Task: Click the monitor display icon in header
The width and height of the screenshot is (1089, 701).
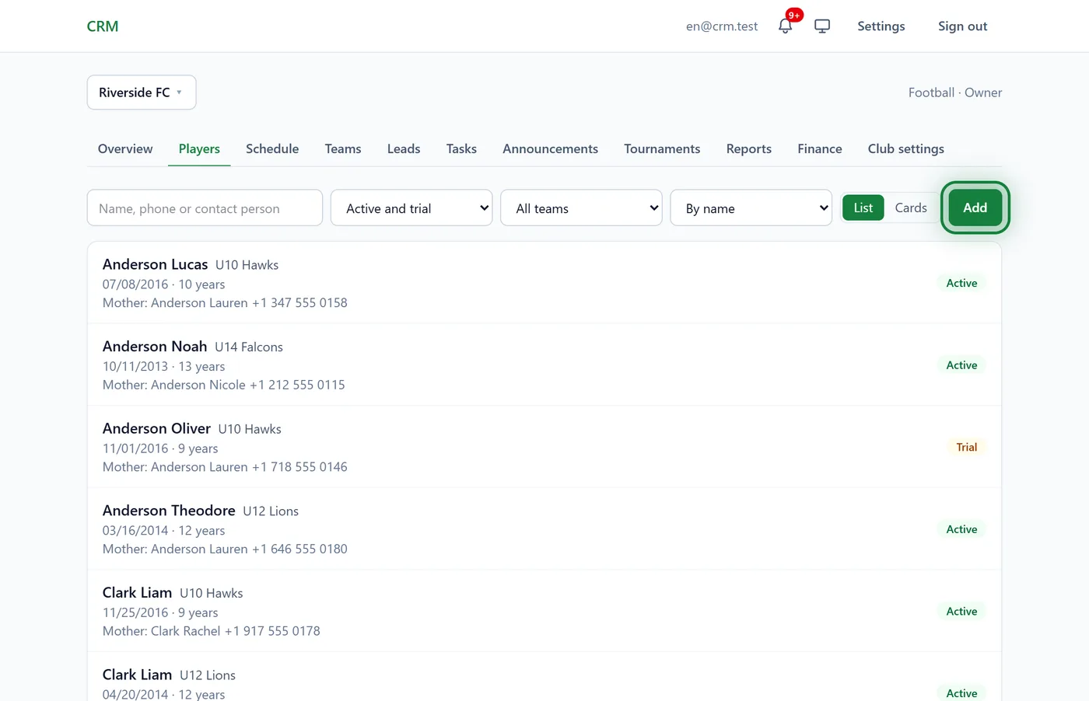Action: coord(822,26)
